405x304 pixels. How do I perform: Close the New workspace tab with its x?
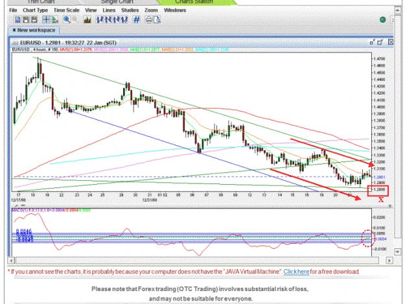pyautogui.click(x=14, y=30)
